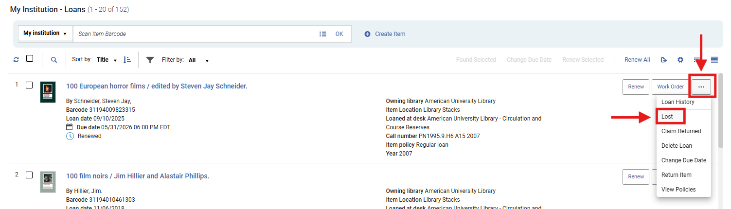
Task: Select Claim Returned in the actions menu
Action: click(681, 131)
